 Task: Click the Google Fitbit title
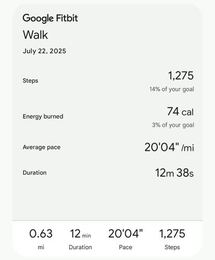pyautogui.click(x=50, y=18)
